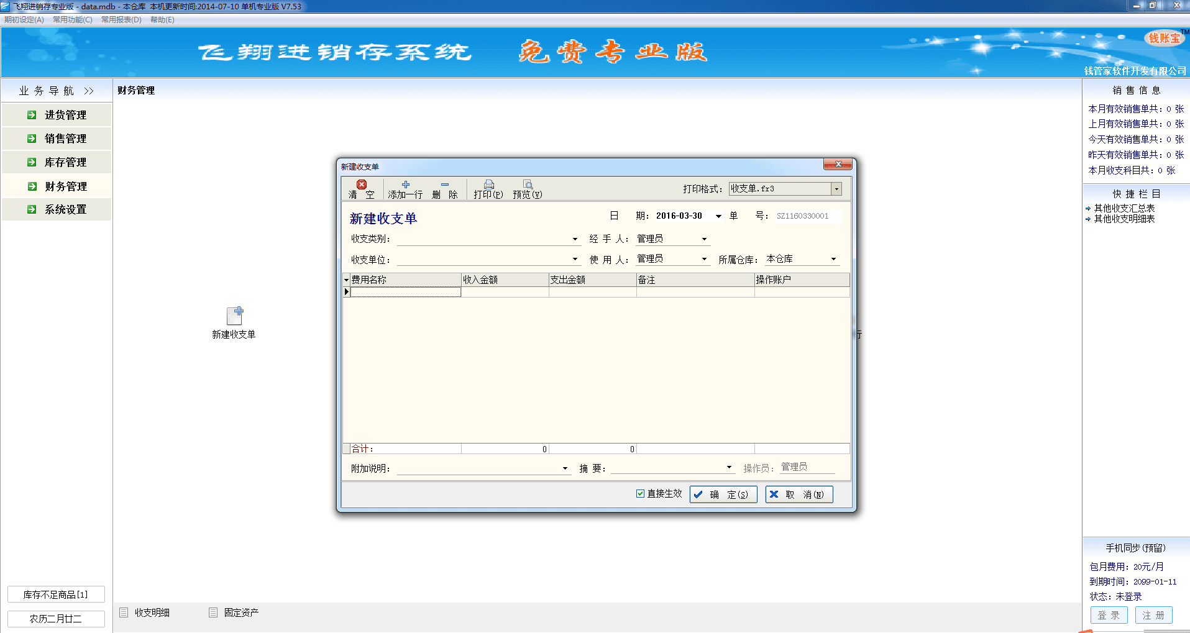Open the 其他收支汇总表 shortcut link

click(x=1124, y=208)
